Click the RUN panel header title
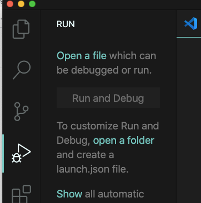 (66, 24)
